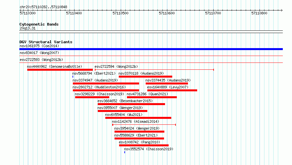Click the nsv4731286 red variant bar

pos(152,97)
